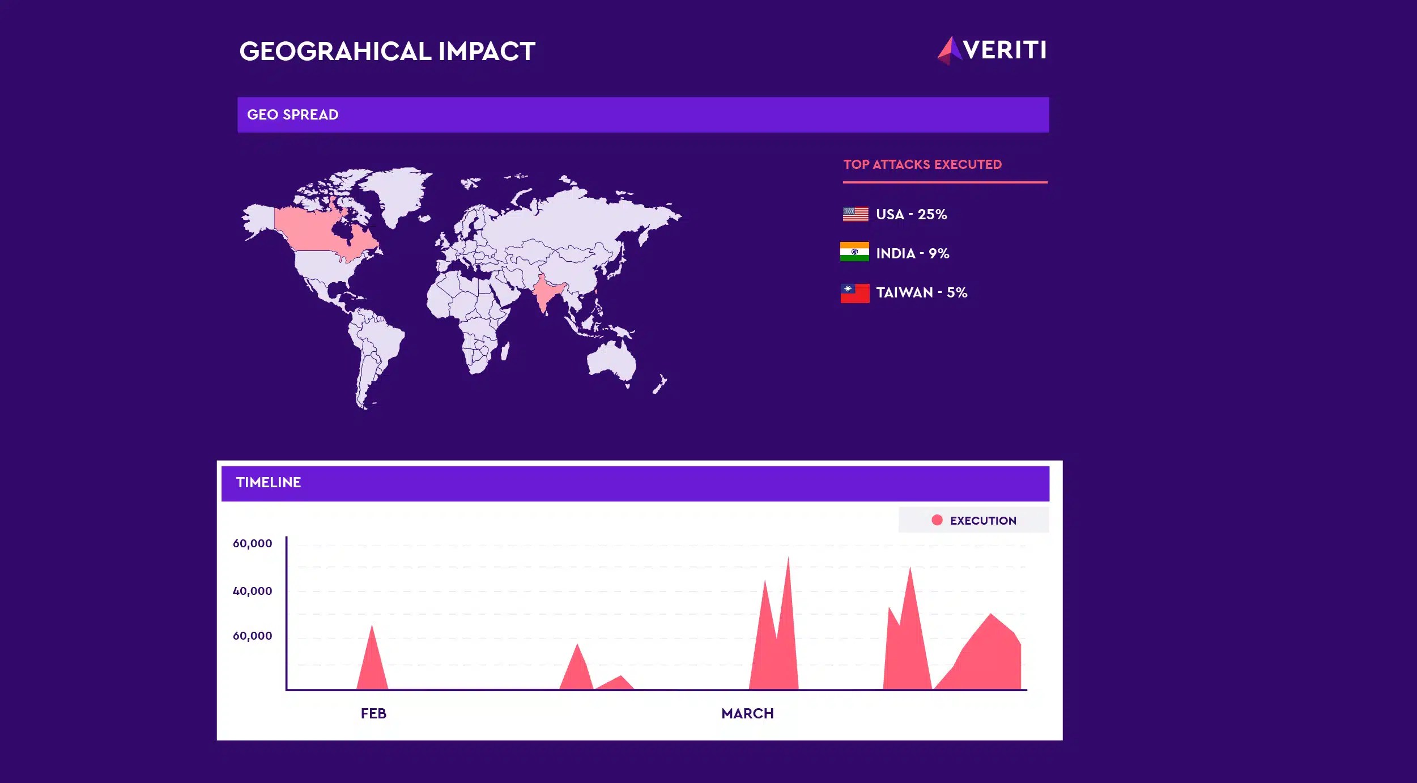Click the India flag icon
1417x783 pixels.
pos(854,252)
